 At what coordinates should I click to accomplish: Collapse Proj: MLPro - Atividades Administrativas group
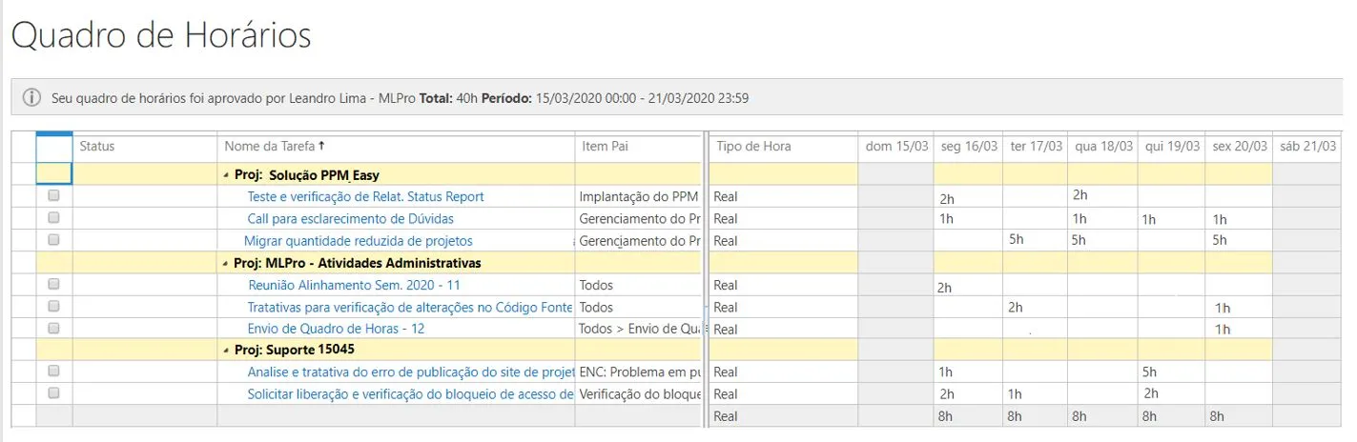[226, 263]
